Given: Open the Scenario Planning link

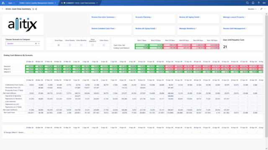Looking at the screenshot, I should [x=144, y=17].
